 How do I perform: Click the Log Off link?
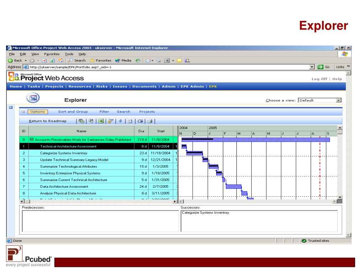[x=320, y=79]
